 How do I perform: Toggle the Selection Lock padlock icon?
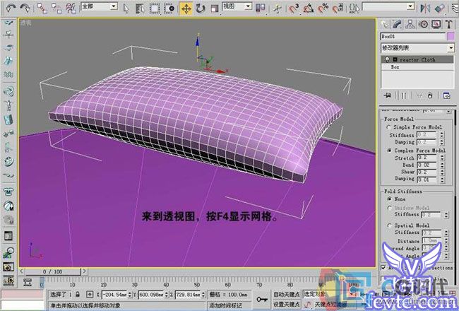coord(77,294)
